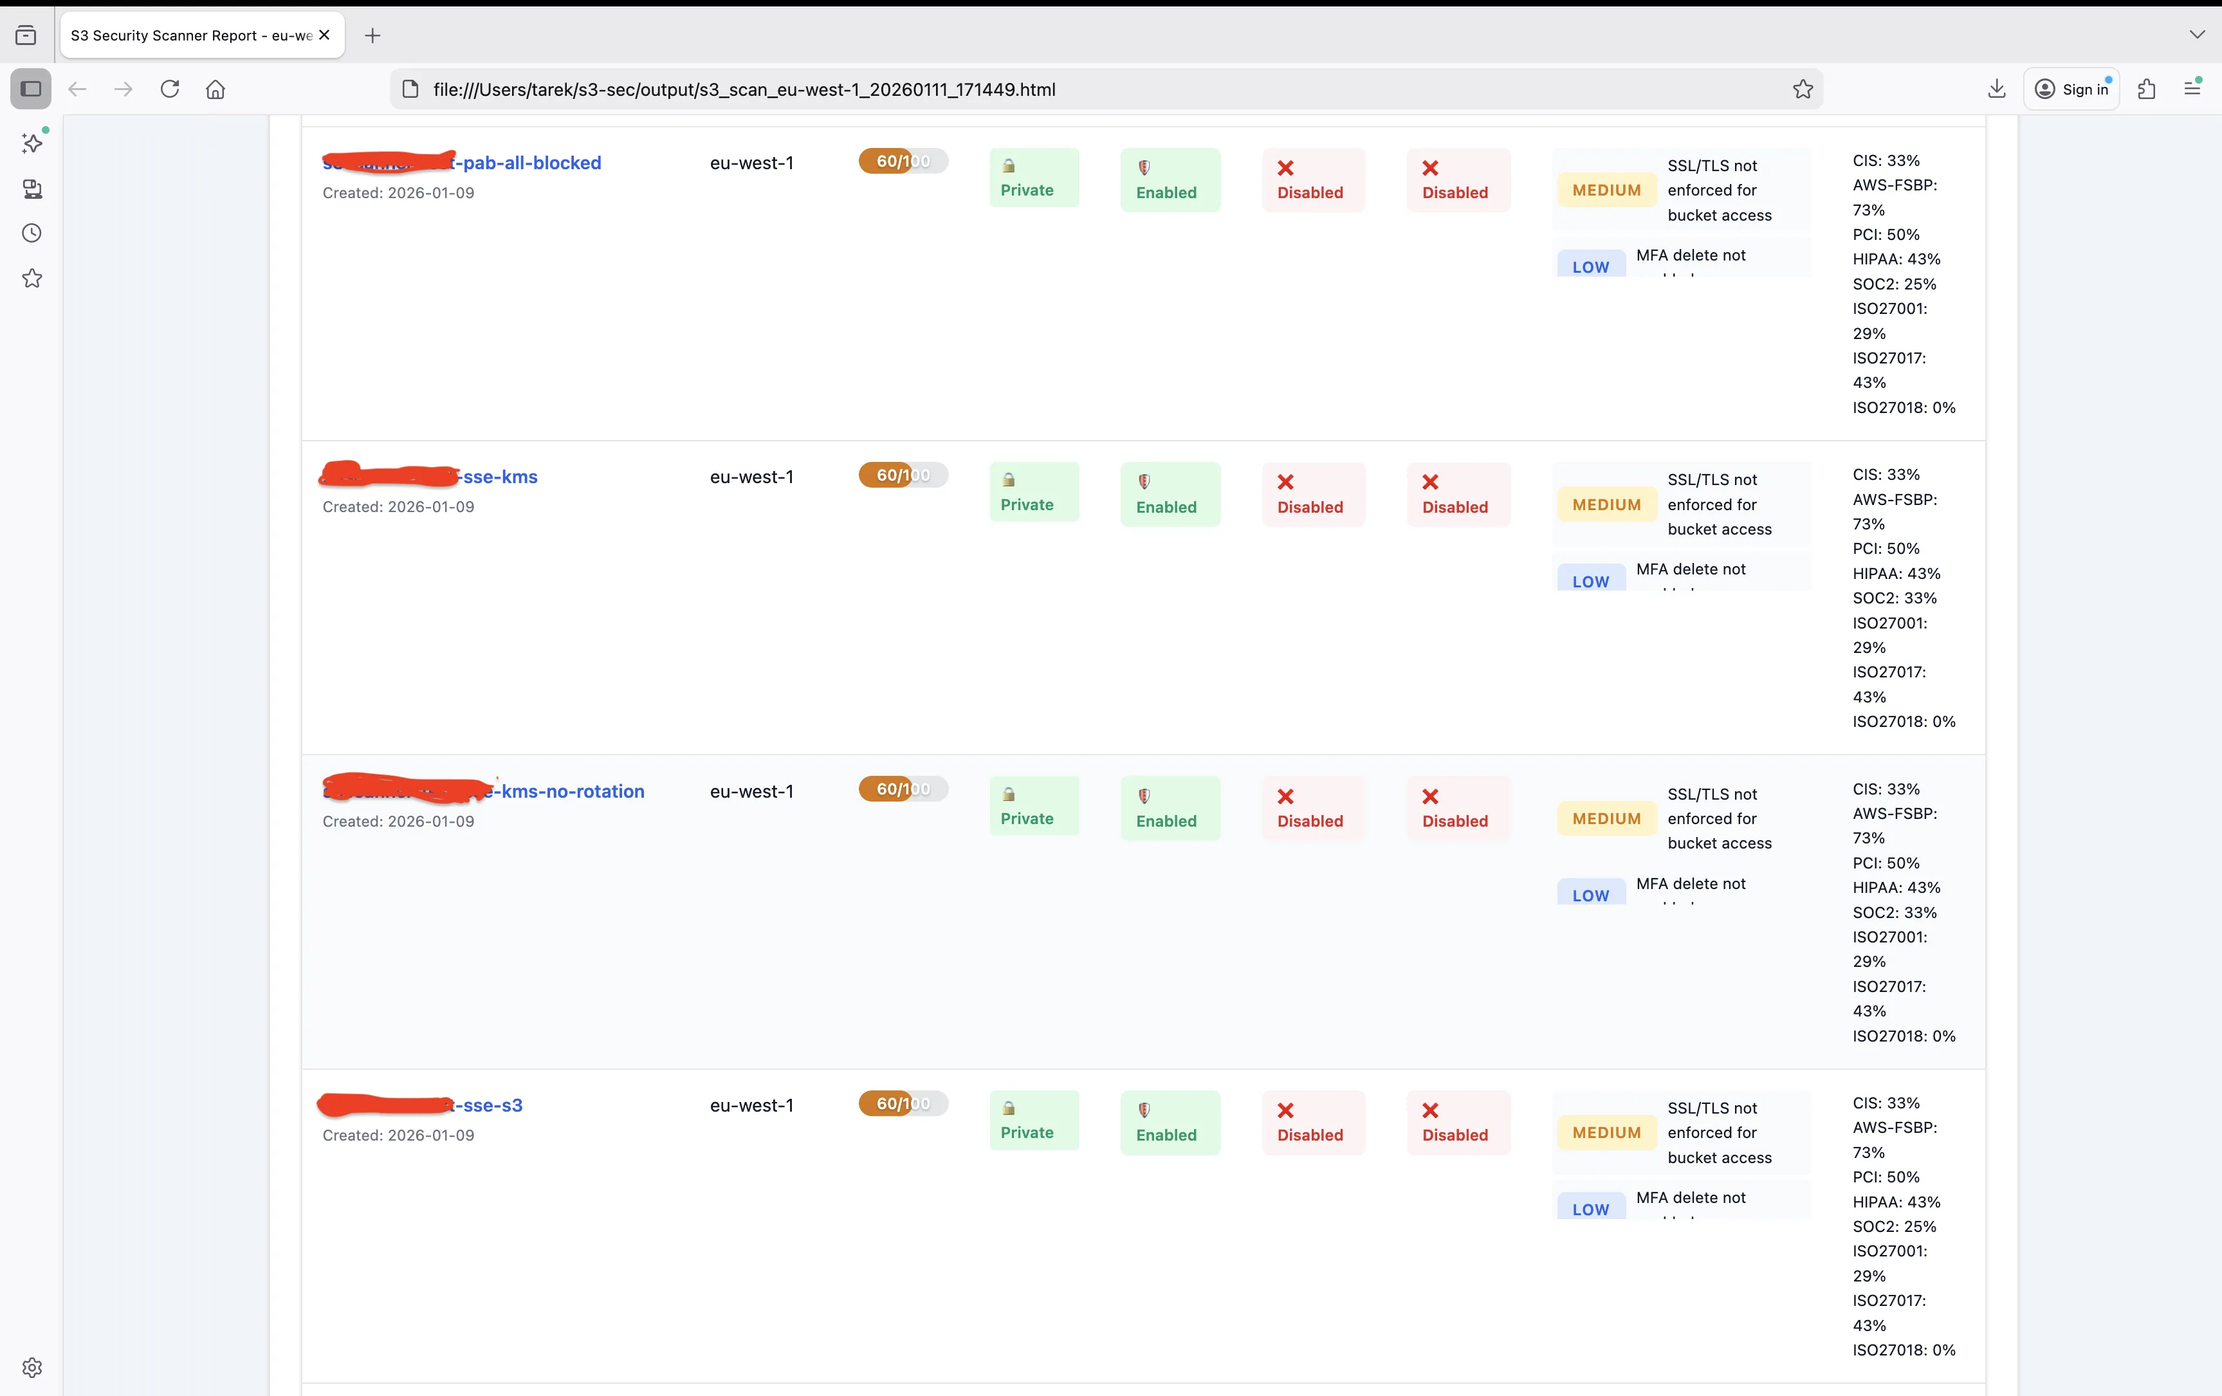This screenshot has height=1396, width=2222.
Task: Bookmark the page with the address bar star
Action: coord(1804,89)
